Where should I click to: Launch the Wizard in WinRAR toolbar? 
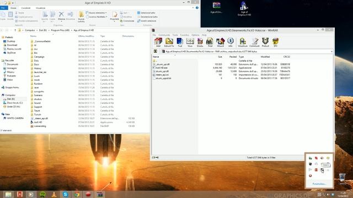220,42
